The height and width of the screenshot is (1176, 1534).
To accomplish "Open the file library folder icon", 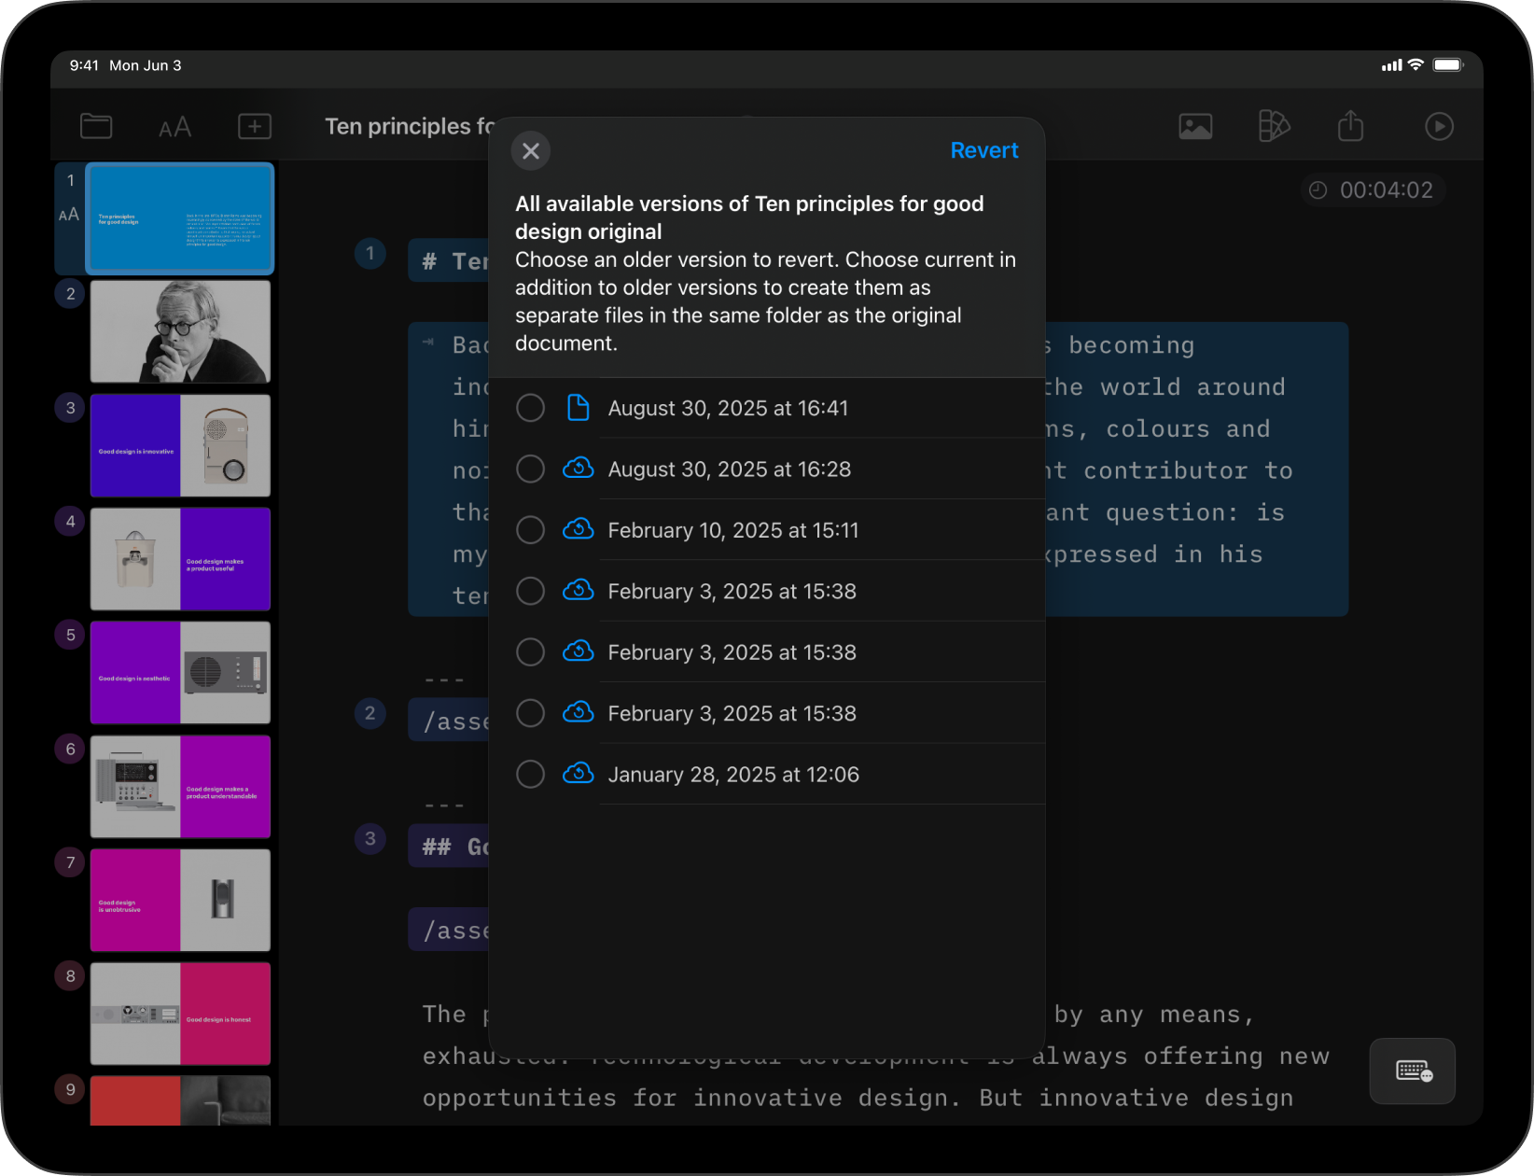I will 96,126.
